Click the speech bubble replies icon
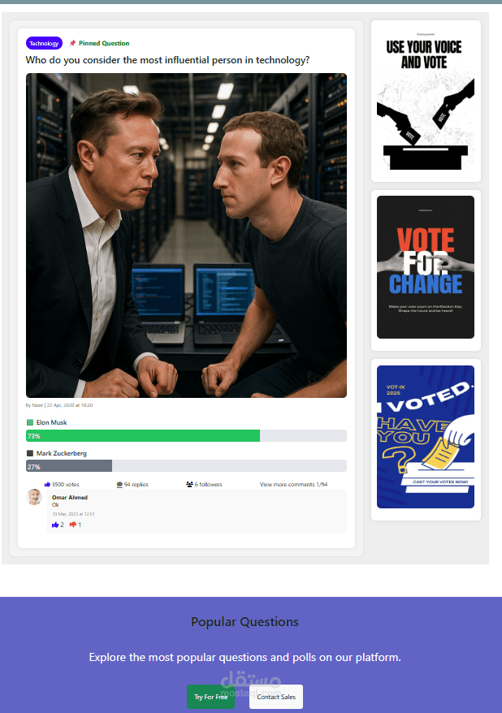This screenshot has height=713, width=502. tap(119, 484)
